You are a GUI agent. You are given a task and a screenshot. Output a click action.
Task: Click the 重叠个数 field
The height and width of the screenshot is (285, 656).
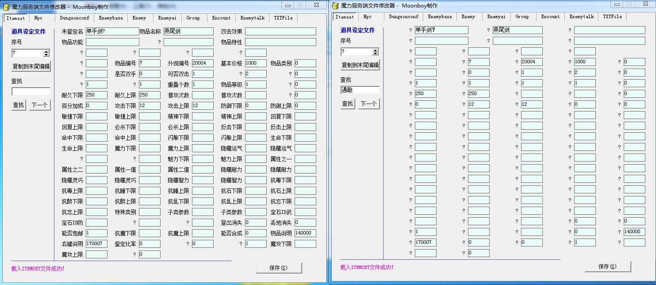click(203, 85)
